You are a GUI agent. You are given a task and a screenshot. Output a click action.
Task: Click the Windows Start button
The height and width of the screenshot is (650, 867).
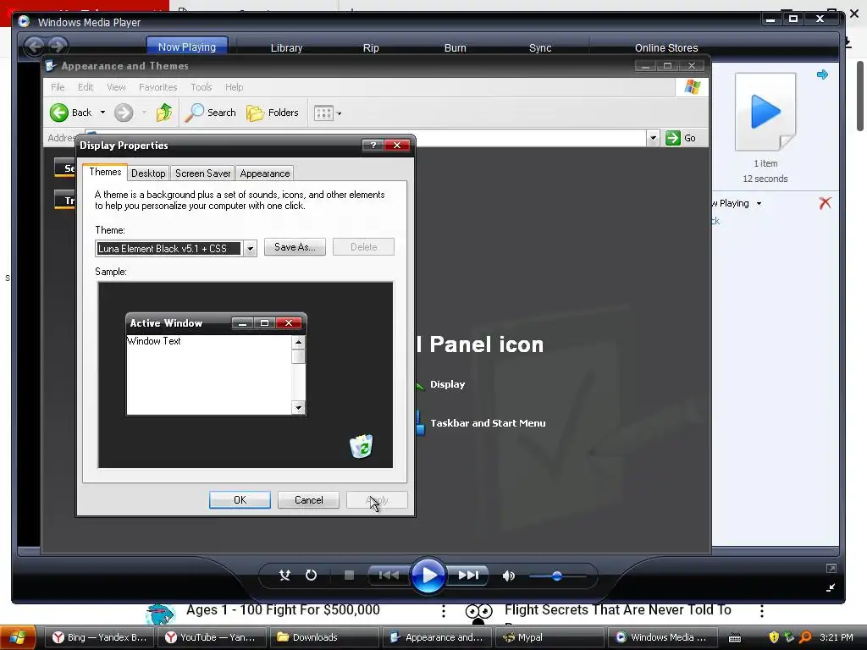click(19, 637)
